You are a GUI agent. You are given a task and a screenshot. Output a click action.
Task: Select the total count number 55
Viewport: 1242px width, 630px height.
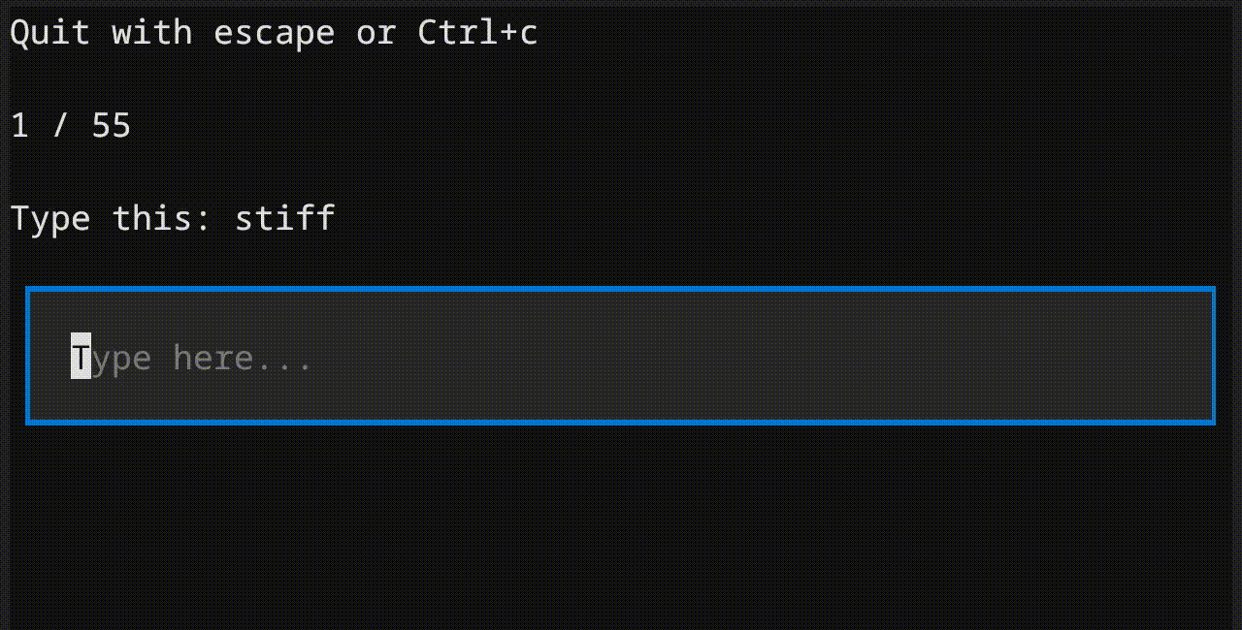[x=112, y=126]
